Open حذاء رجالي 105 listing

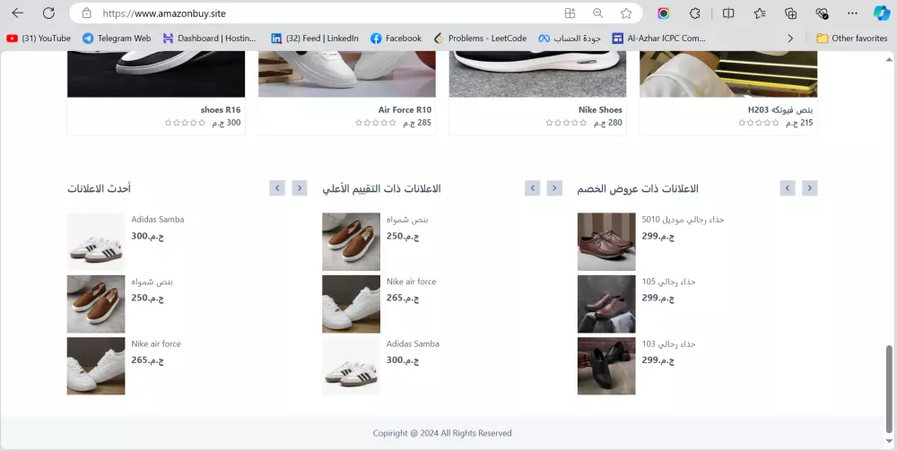[669, 282]
